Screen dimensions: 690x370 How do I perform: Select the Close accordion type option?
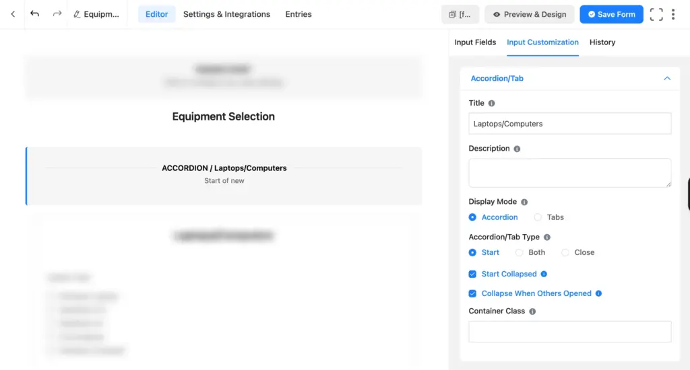click(566, 253)
